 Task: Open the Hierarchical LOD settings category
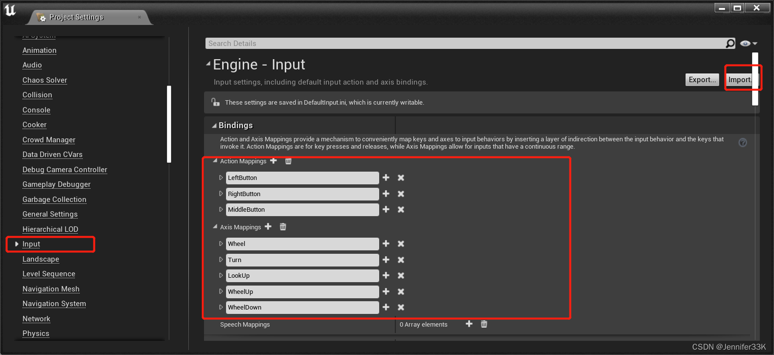point(50,229)
